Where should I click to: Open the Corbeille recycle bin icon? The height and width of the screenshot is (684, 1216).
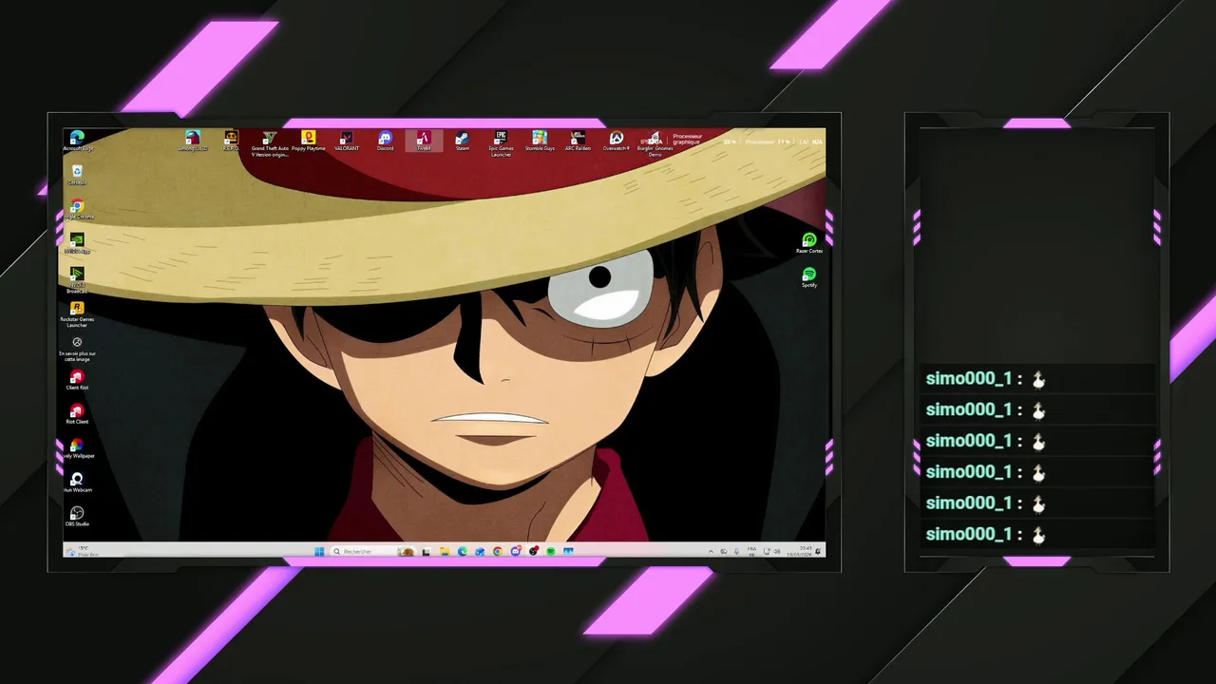tap(78, 175)
